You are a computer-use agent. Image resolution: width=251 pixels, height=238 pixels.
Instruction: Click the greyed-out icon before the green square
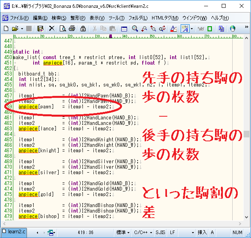pos(201,29)
